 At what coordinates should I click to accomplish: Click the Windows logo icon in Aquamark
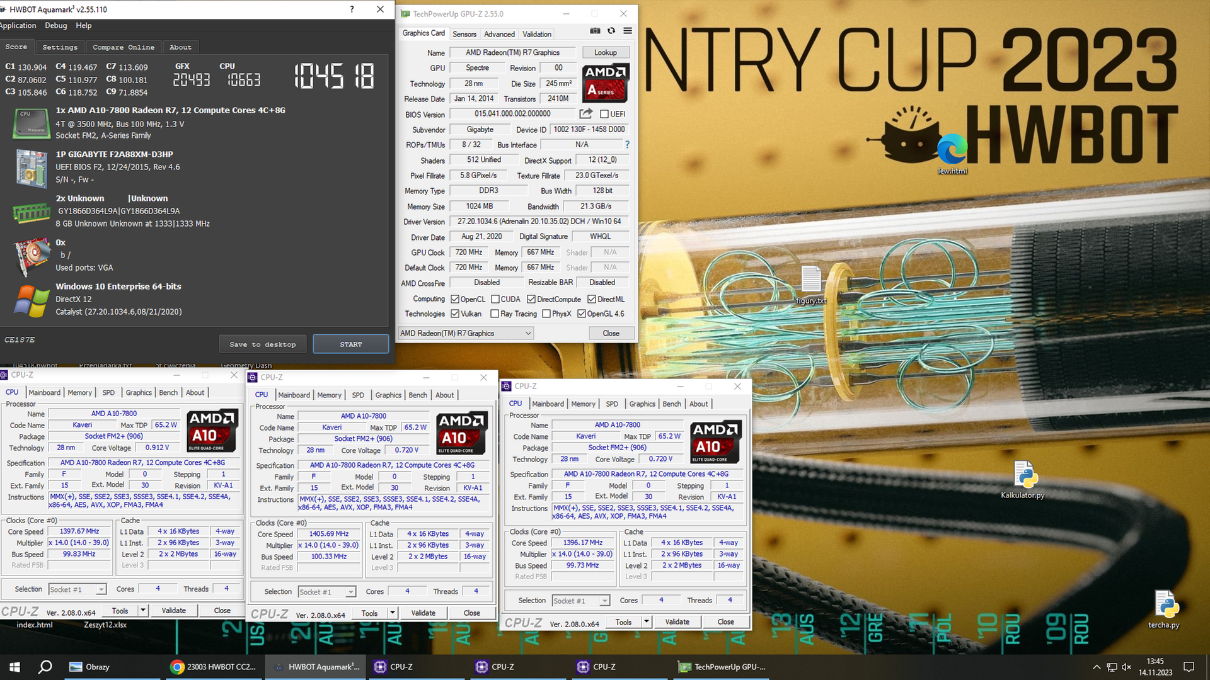(32, 301)
